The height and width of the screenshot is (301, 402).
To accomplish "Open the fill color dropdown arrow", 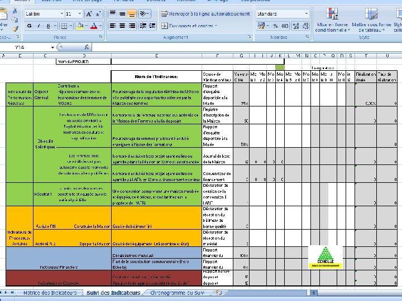I will (87, 26).
